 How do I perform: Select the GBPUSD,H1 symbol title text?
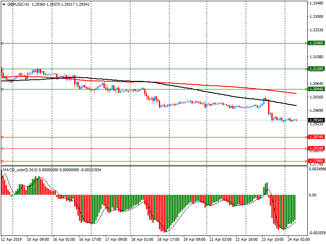[18, 4]
